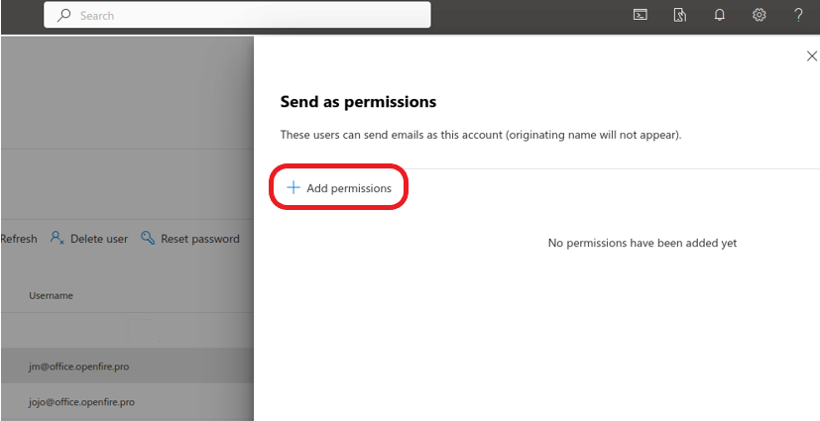Viewport: 820px width, 421px height.
Task: Select user jm@office.openfire.pro
Action: [127, 367]
